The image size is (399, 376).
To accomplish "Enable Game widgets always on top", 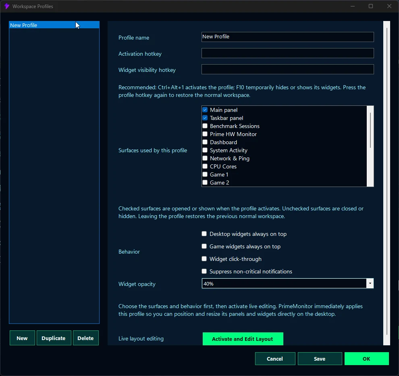I will click(x=204, y=246).
